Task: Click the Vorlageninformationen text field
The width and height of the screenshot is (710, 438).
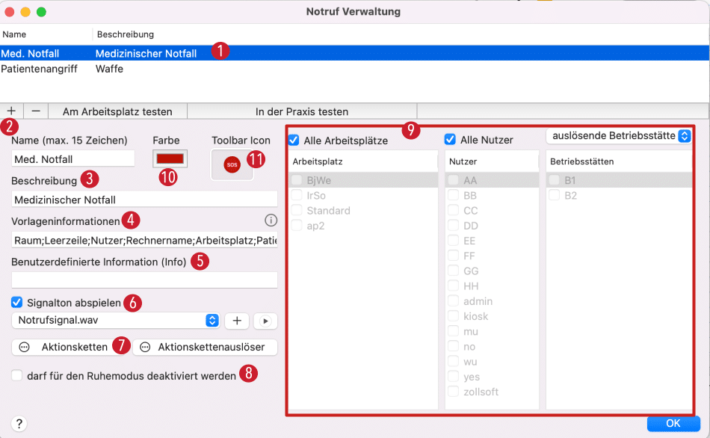Action: point(144,240)
